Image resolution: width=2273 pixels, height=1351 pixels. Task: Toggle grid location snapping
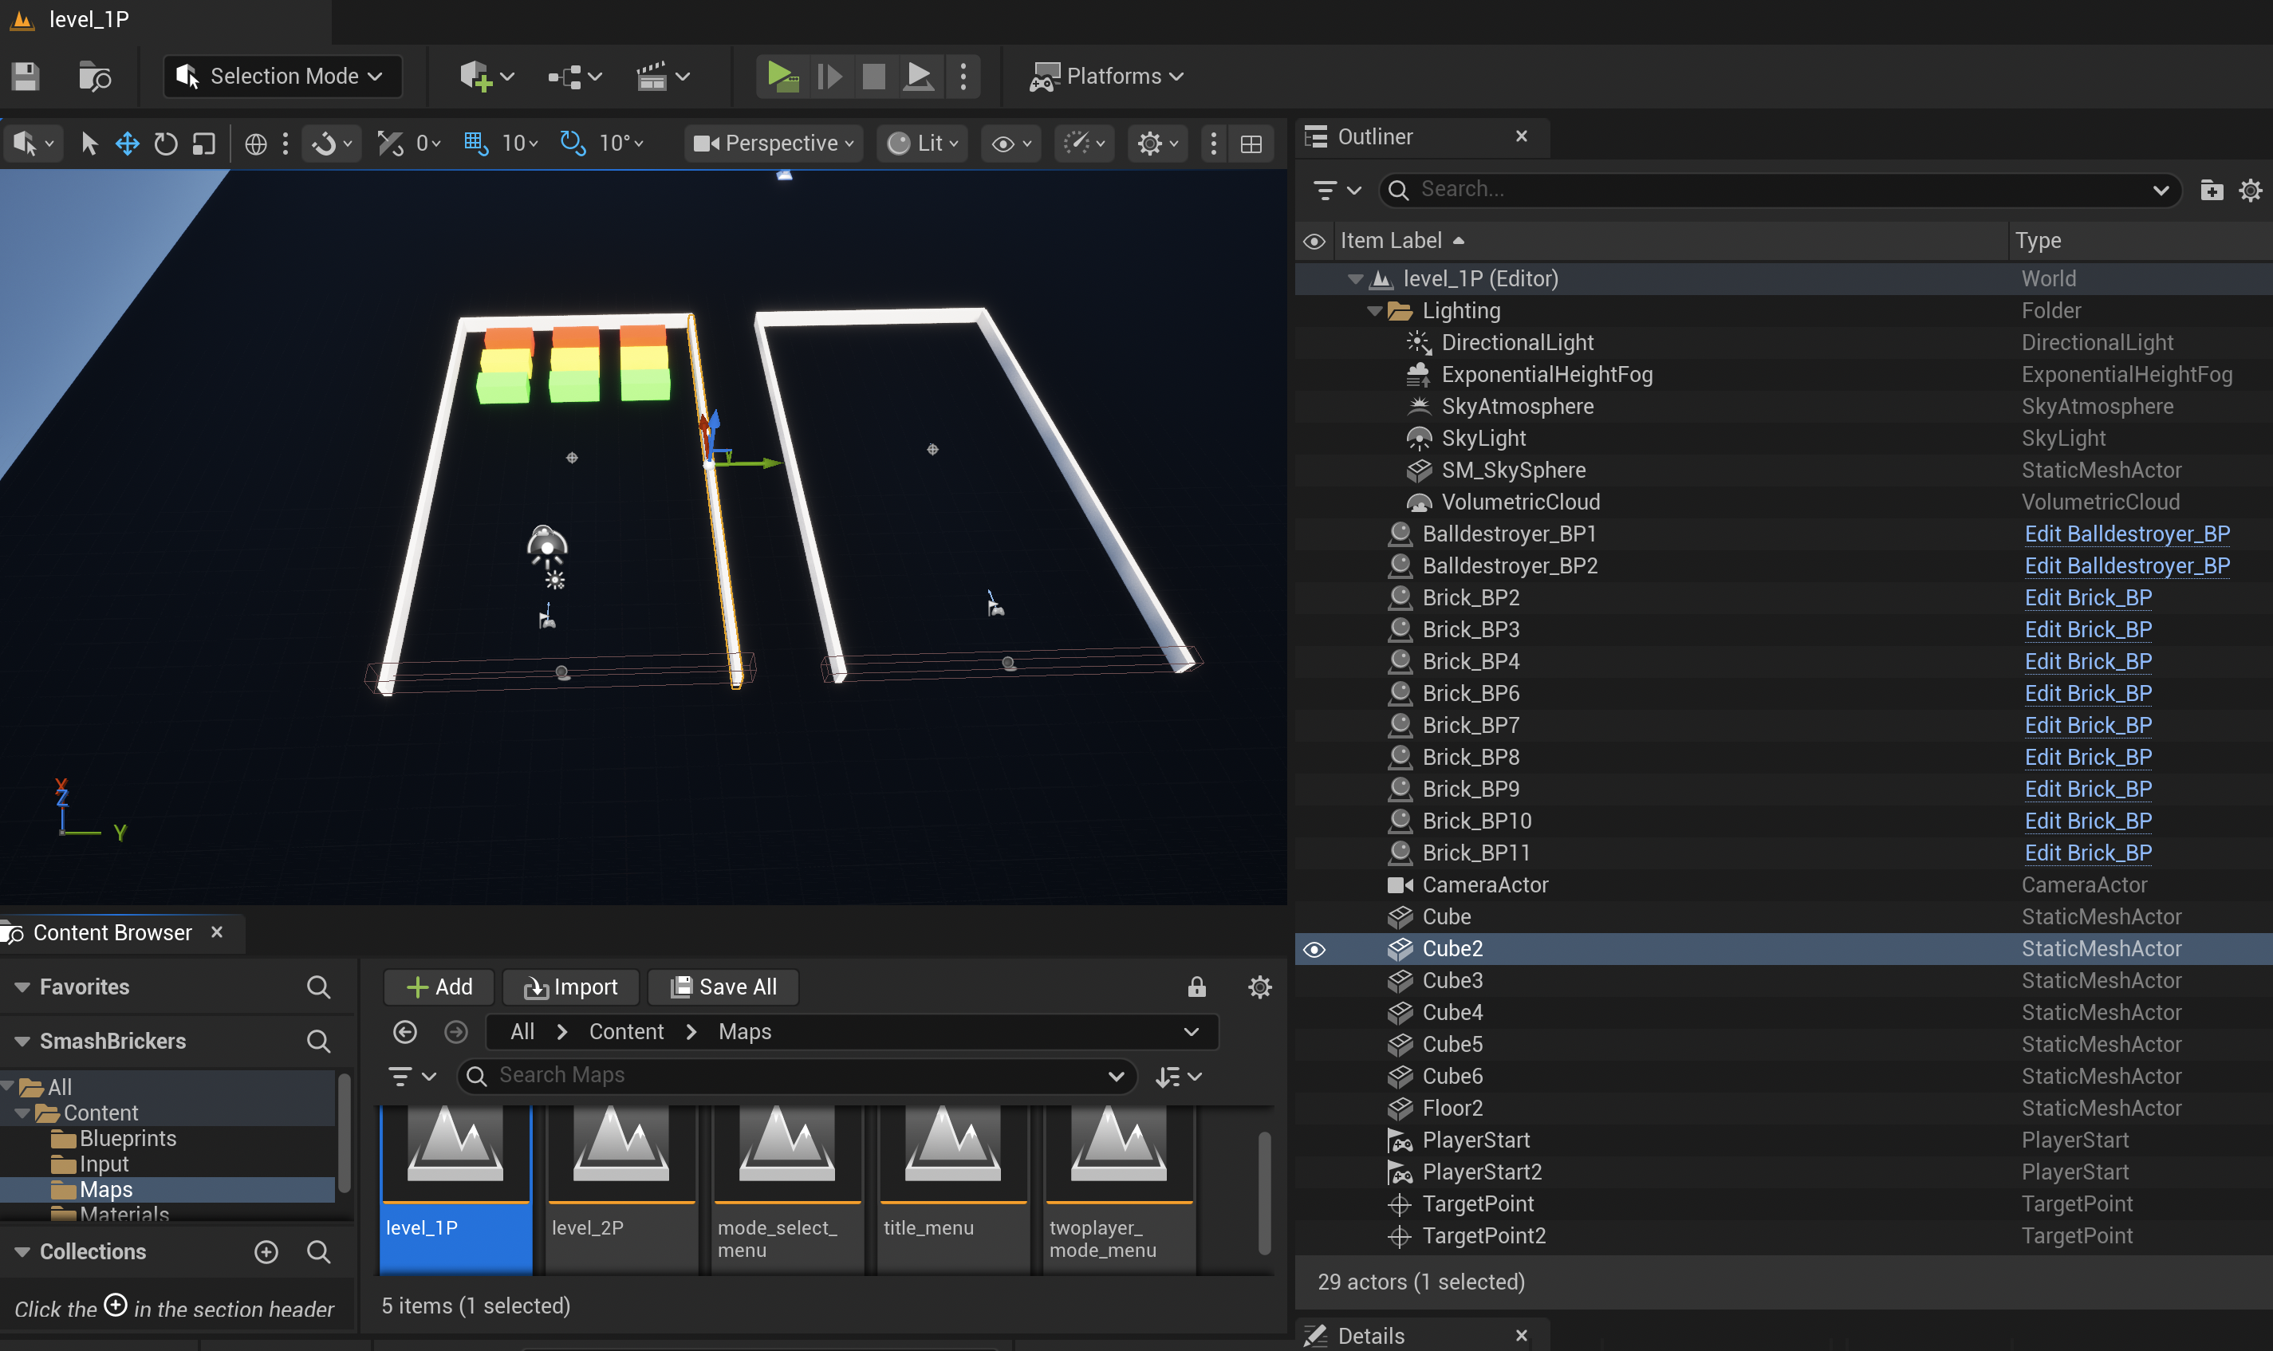coord(475,143)
